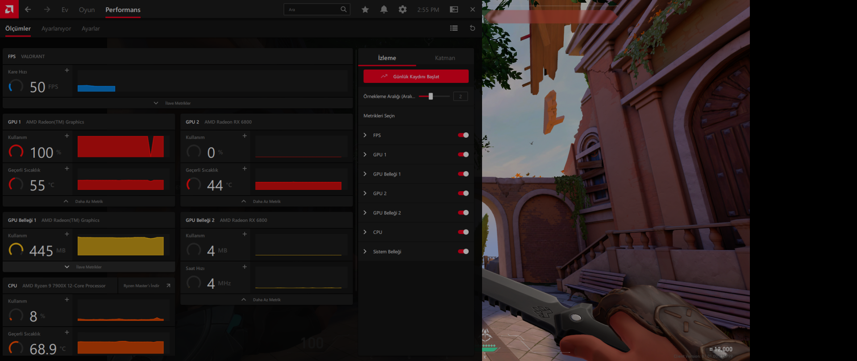Switch to Ayarlanıyor sub-tab

click(x=56, y=29)
